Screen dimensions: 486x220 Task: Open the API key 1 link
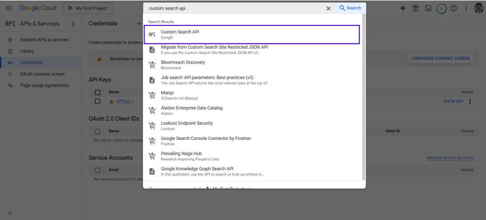pyautogui.click(x=125, y=101)
